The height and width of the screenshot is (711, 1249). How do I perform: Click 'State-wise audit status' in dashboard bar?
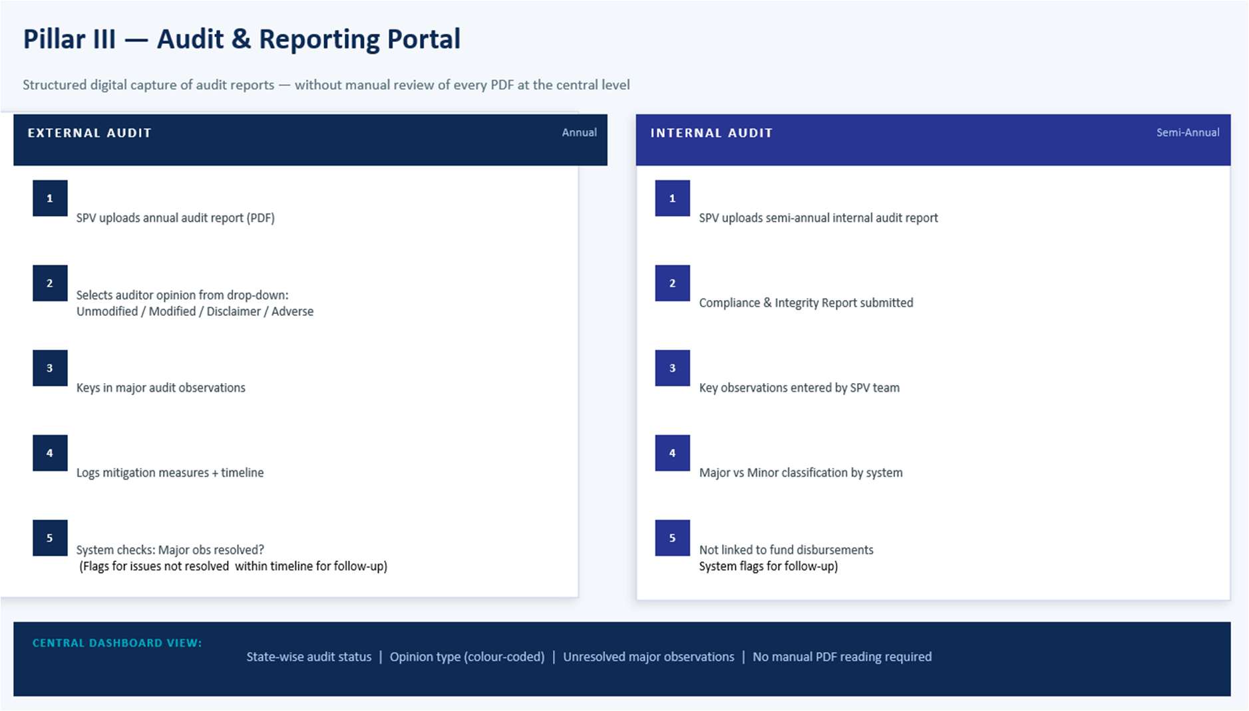pyautogui.click(x=309, y=657)
